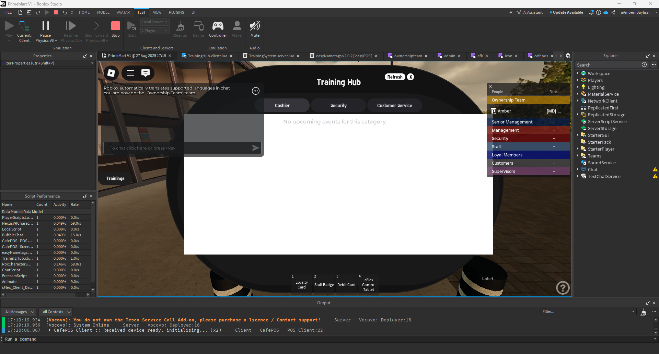Toggle the in-game chat window icon

click(x=146, y=73)
